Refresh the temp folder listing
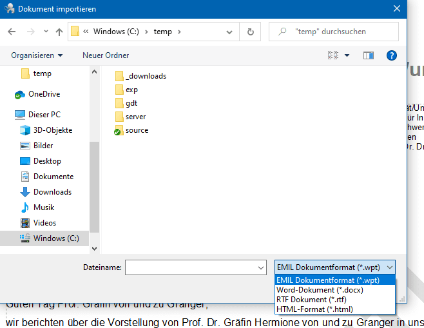Viewport: 424px width, 328px height. 250,32
